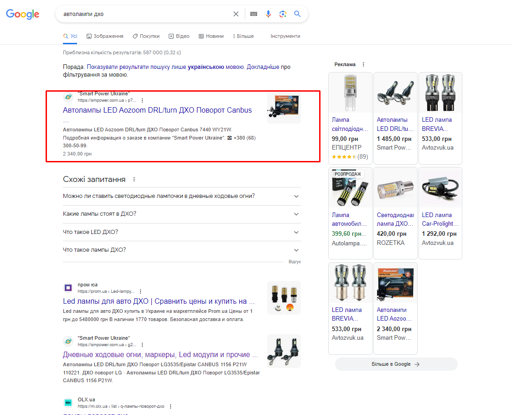The width and height of the screenshot is (512, 415).
Task: Click the Докладніше link about language filtering
Action: (x=263, y=67)
